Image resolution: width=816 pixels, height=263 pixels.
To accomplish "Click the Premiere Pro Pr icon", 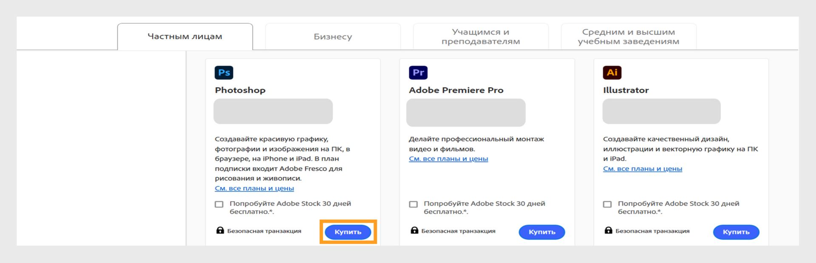I will 418,73.
